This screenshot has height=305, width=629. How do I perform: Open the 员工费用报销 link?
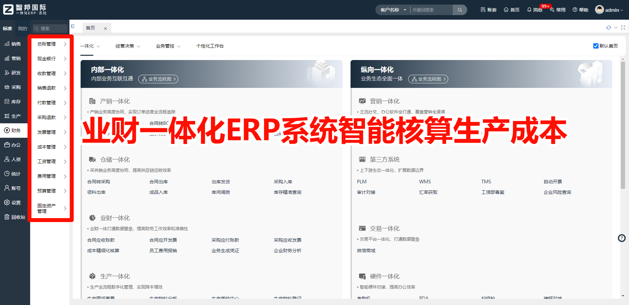pyautogui.click(x=163, y=251)
